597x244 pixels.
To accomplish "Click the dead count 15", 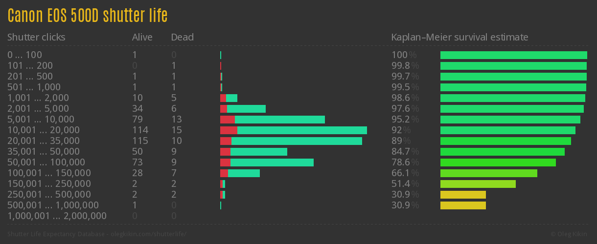I will click(x=176, y=130).
